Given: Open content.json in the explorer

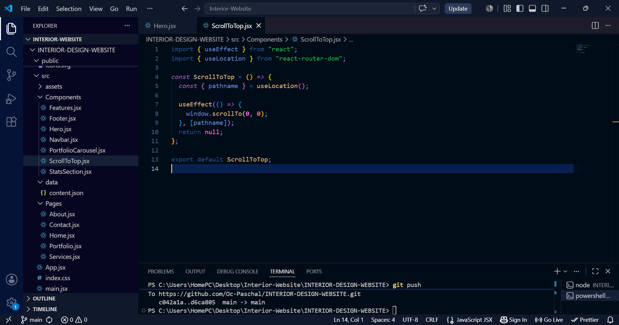Looking at the screenshot, I should tap(66, 193).
